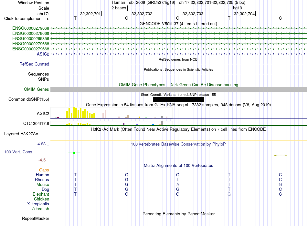
Task: Click the CTC-304I17.6 label
Action: pyautogui.click(x=36, y=123)
